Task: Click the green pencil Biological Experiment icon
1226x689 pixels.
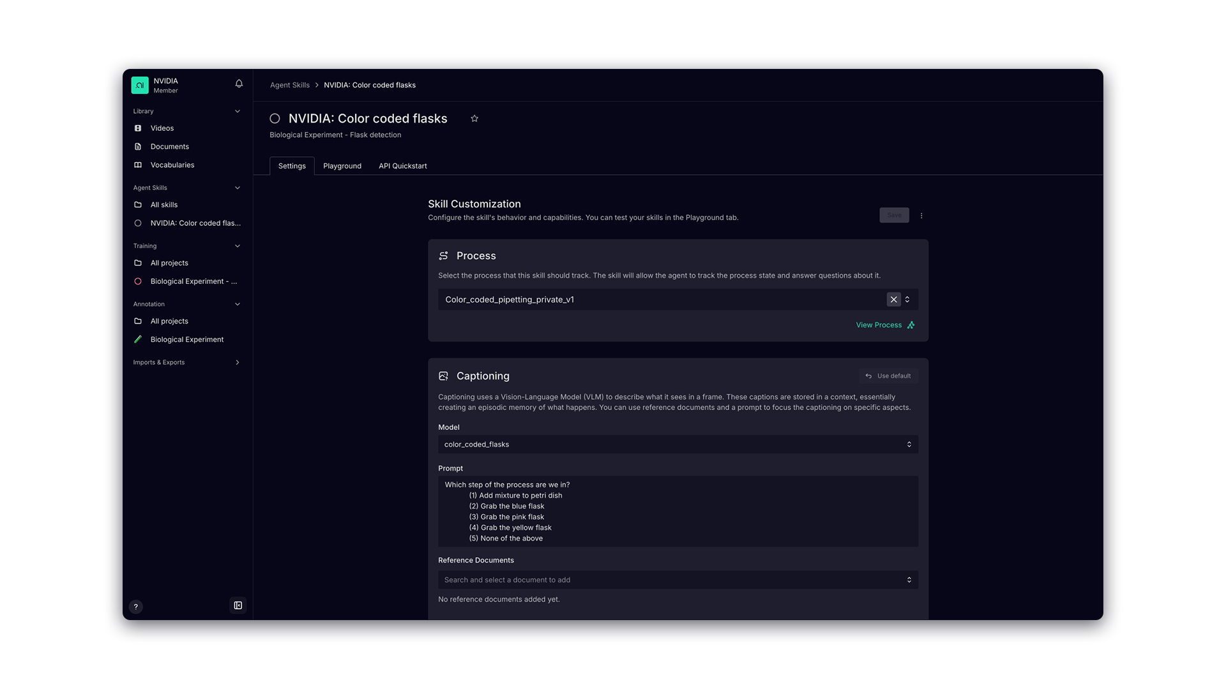Action: [x=138, y=339]
